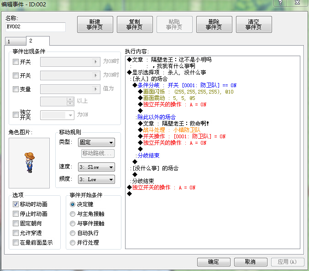The height and width of the screenshot is (271, 309).
Task: Enable the second 开关 condition checkbox
Action: (16, 75)
